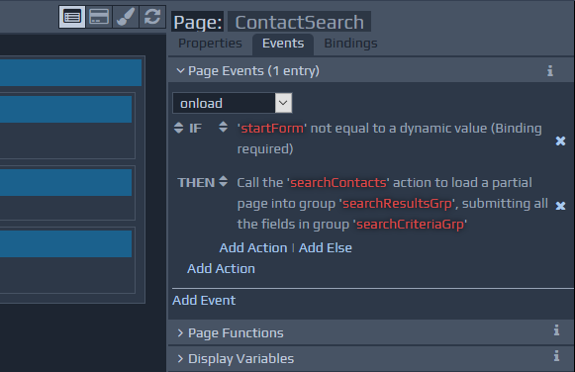Open info icon for Page Functions
This screenshot has height=372, width=575.
556,330
